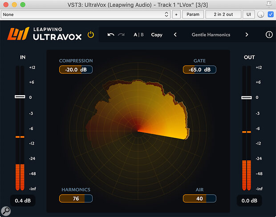Open the 2 in 2 out routing button
The image size is (276, 217).
pyautogui.click(x=223, y=14)
